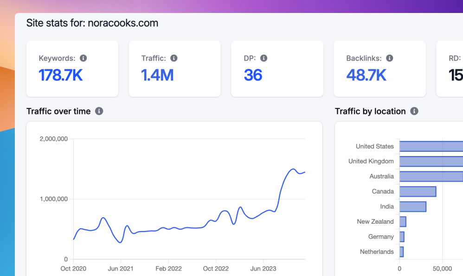This screenshot has height=276, width=463.
Task: Click info icon next to Traffic over time
Action: click(99, 111)
